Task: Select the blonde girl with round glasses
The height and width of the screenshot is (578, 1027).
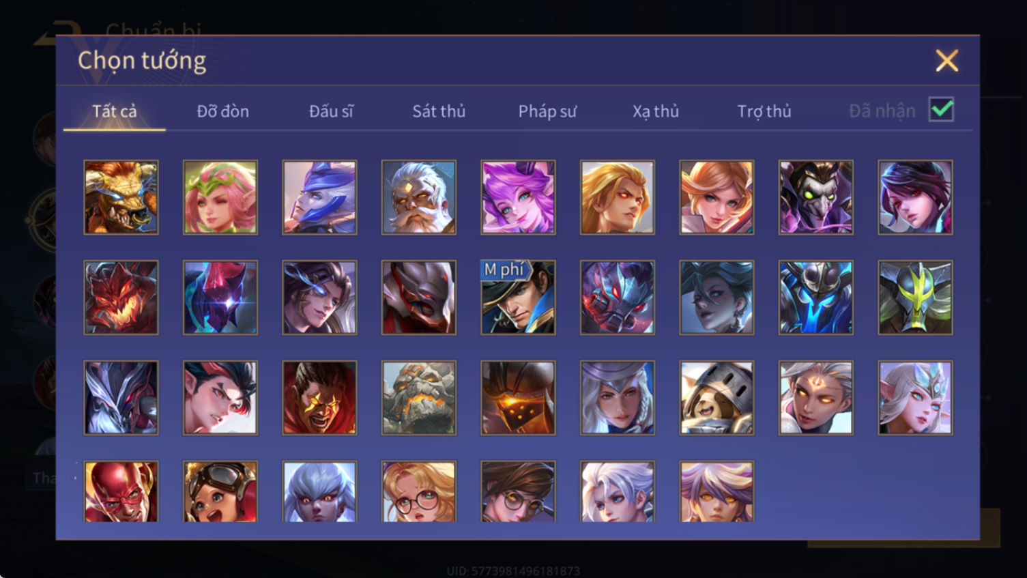Action: 419,491
